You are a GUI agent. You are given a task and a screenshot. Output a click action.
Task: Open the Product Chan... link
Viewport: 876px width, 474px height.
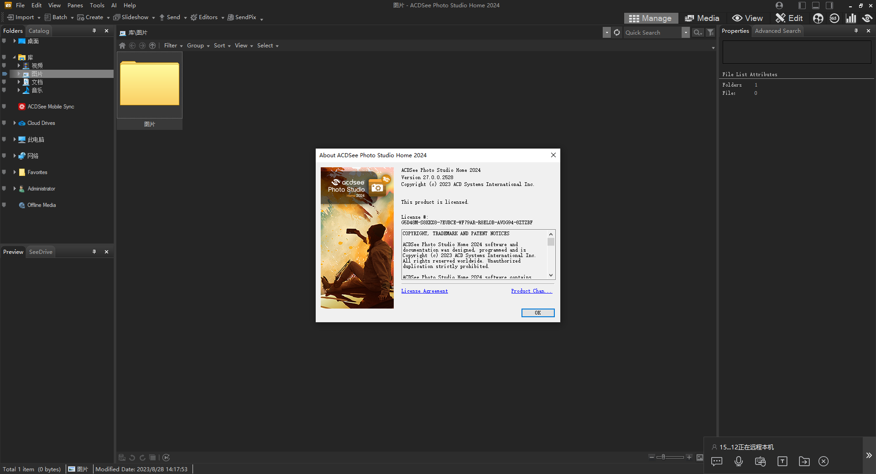pyautogui.click(x=532, y=291)
